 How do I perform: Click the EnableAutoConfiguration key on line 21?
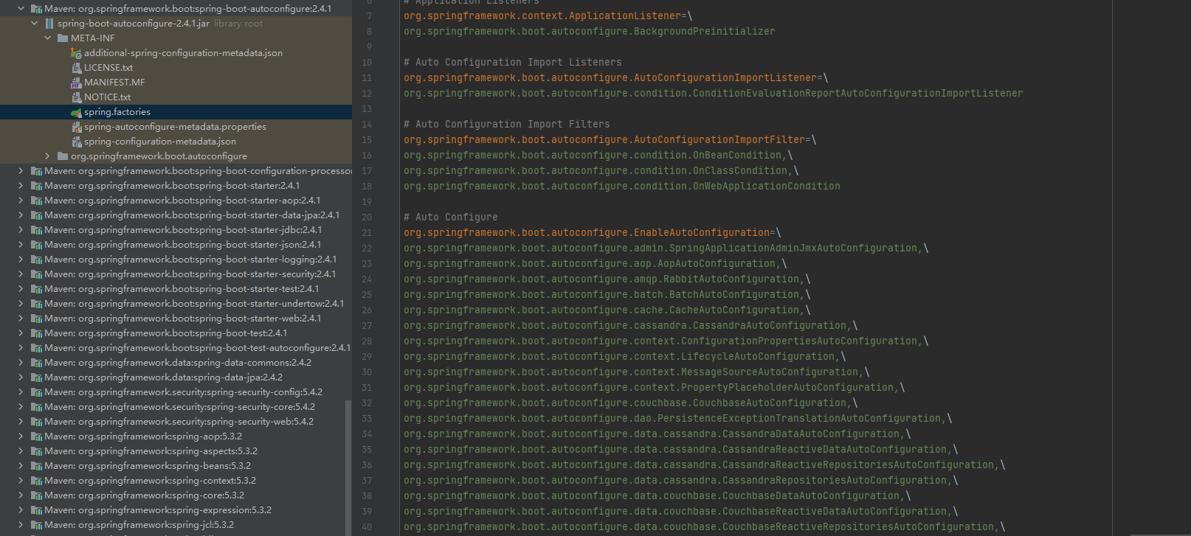click(x=586, y=233)
